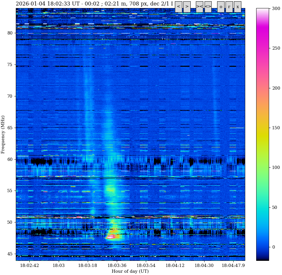Image resolution: width=282 pixels, height=275 pixels.
Task: Click the '><' zoom-in time button
Action: click(199, 7)
